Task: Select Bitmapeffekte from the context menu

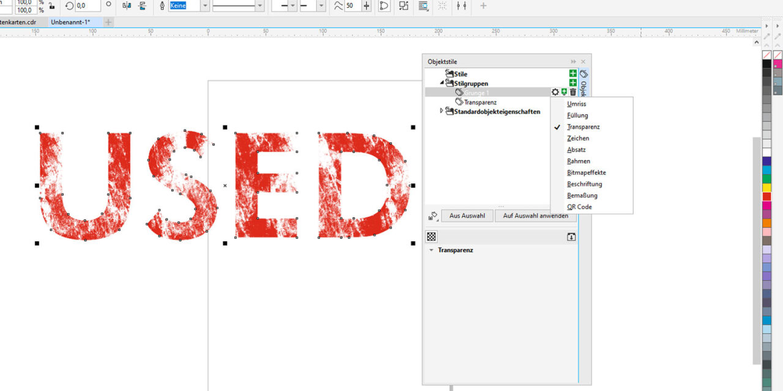Action: 586,172
